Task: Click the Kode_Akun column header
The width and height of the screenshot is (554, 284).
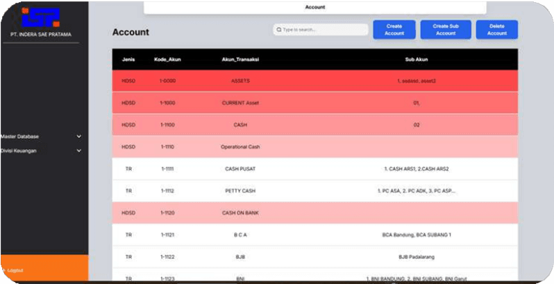Action: 167,59
